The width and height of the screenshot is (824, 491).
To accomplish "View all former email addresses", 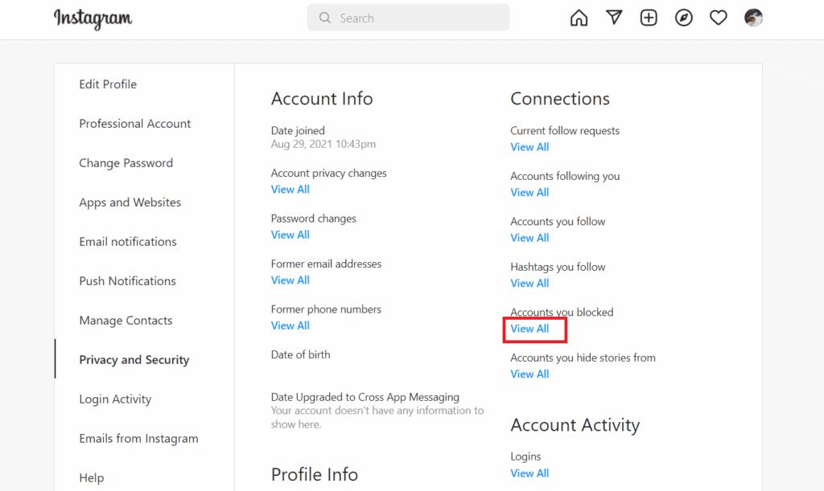I will 290,280.
